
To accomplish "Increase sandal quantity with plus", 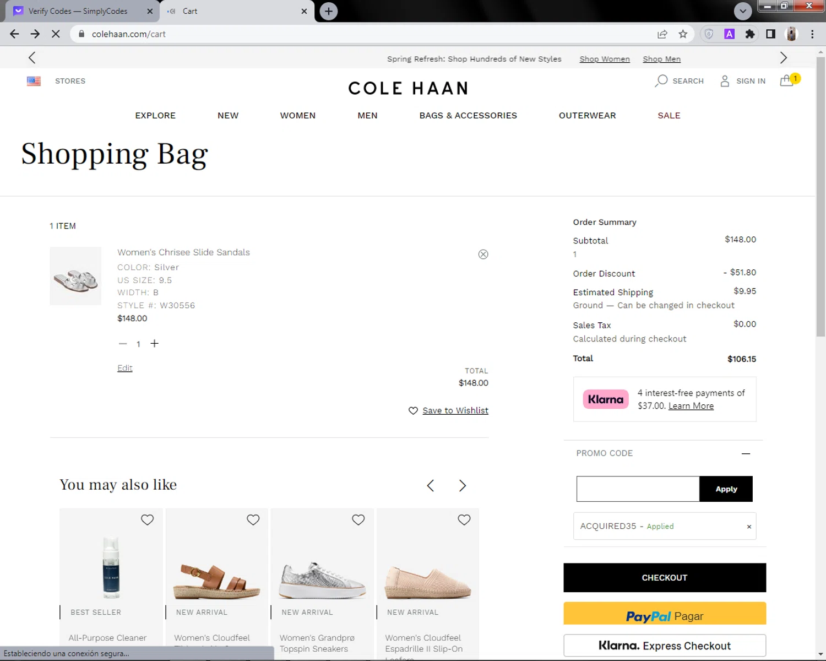I will 155,344.
